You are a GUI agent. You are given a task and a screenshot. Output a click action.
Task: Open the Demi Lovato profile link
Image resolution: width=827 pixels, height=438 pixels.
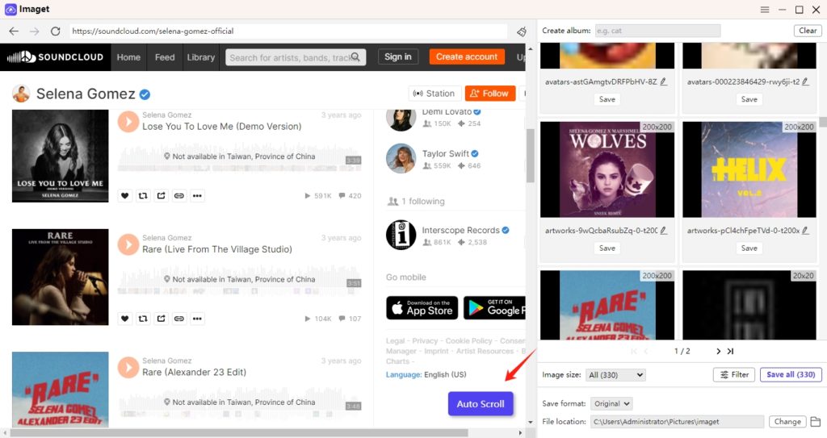point(447,112)
